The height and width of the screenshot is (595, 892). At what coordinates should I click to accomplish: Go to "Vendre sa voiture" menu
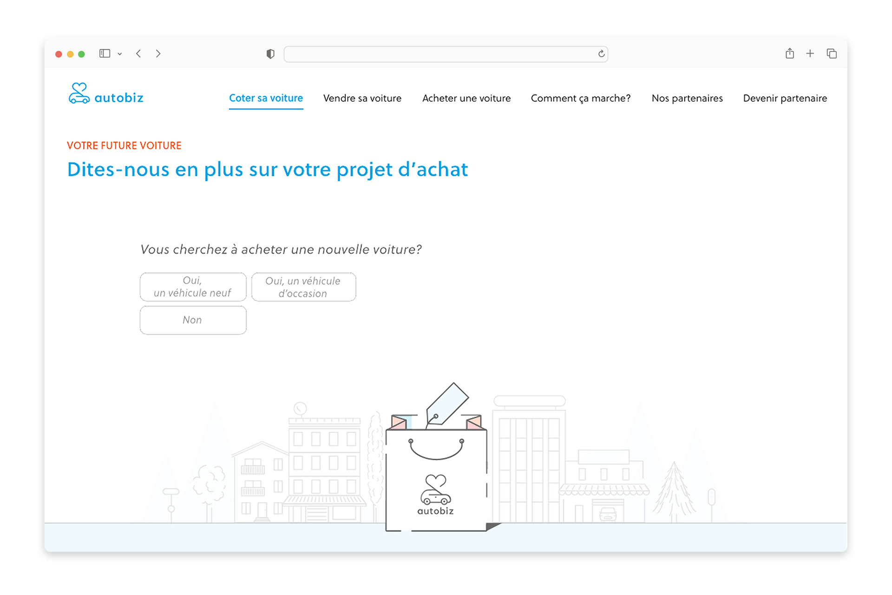click(362, 98)
